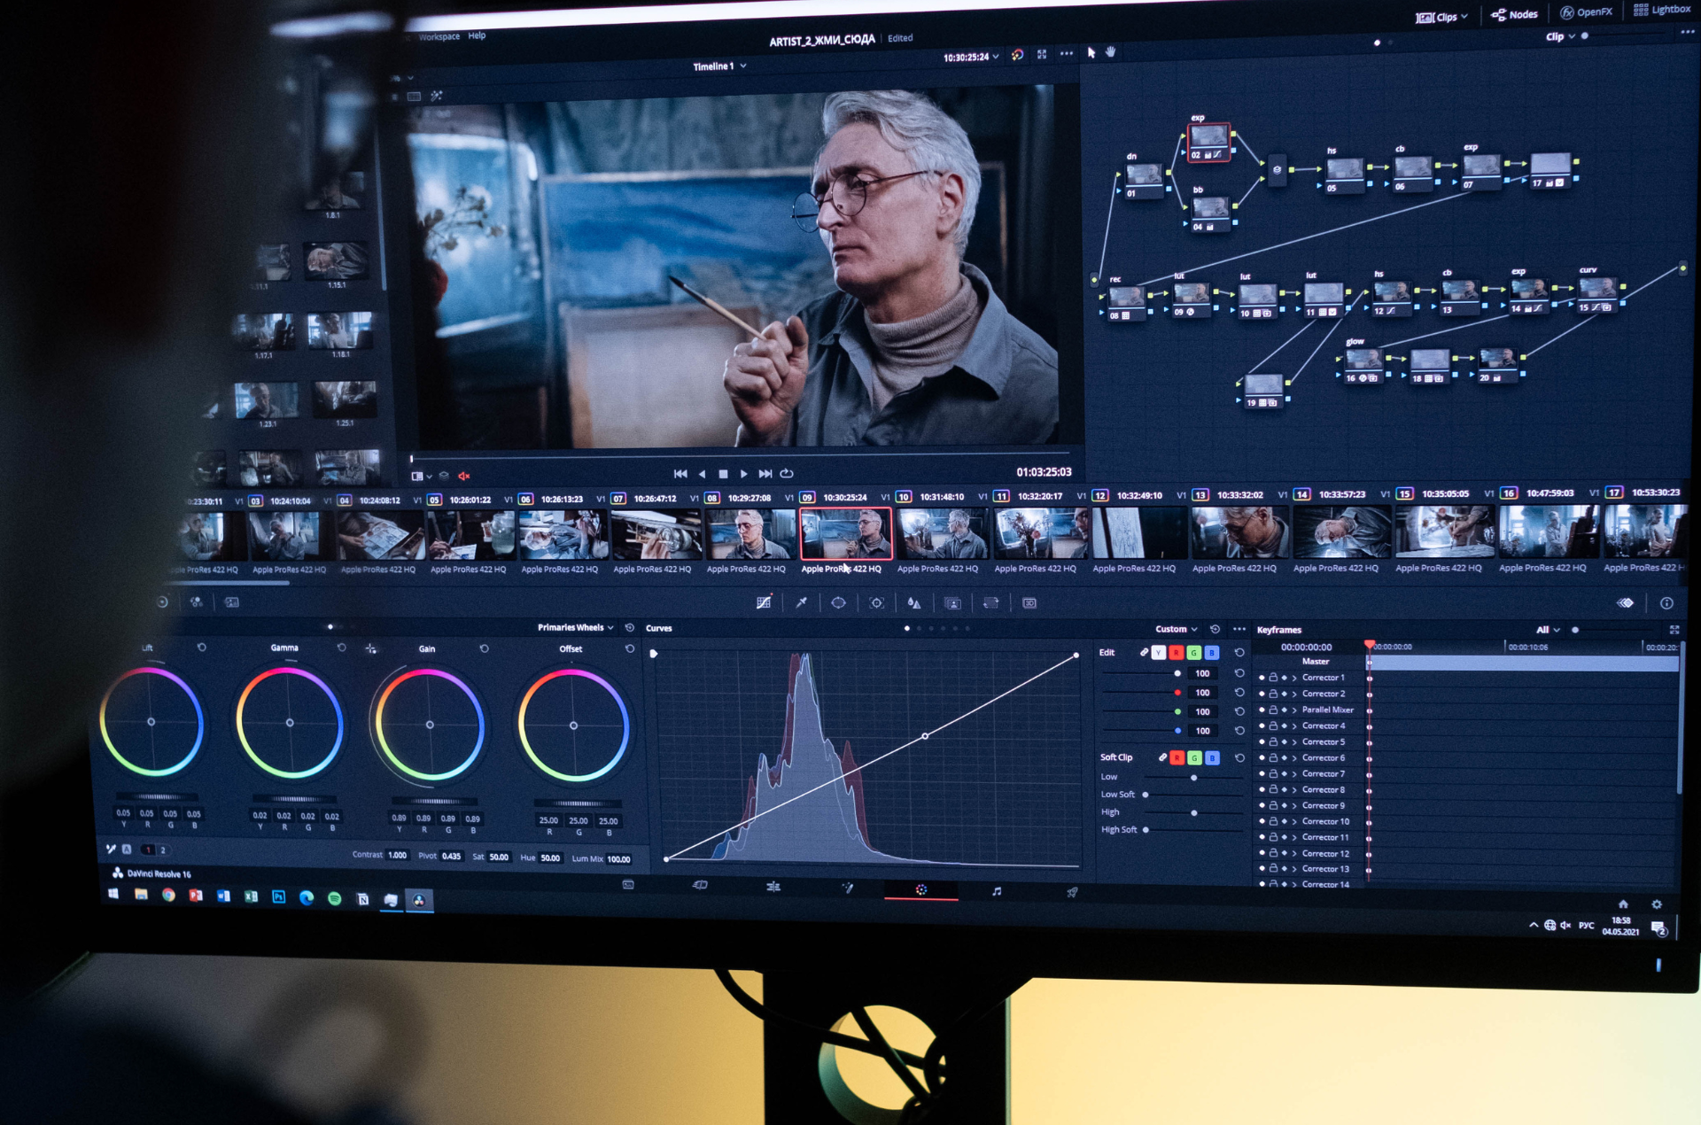Open the Primaries Wheels mode dropdown

click(576, 627)
